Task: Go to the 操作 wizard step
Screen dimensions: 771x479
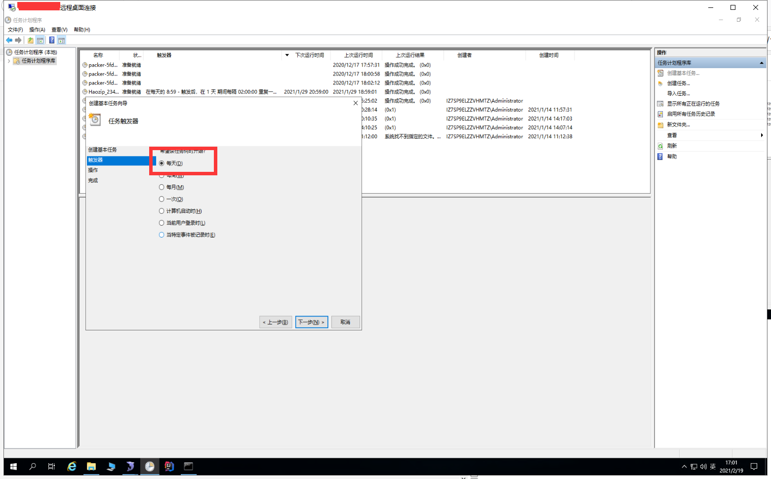Action: point(93,170)
